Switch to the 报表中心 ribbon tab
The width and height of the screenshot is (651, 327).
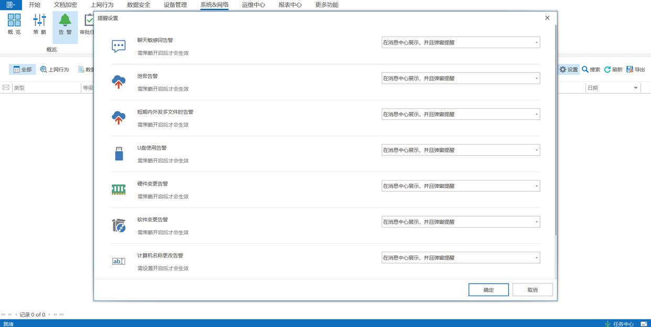click(x=290, y=5)
